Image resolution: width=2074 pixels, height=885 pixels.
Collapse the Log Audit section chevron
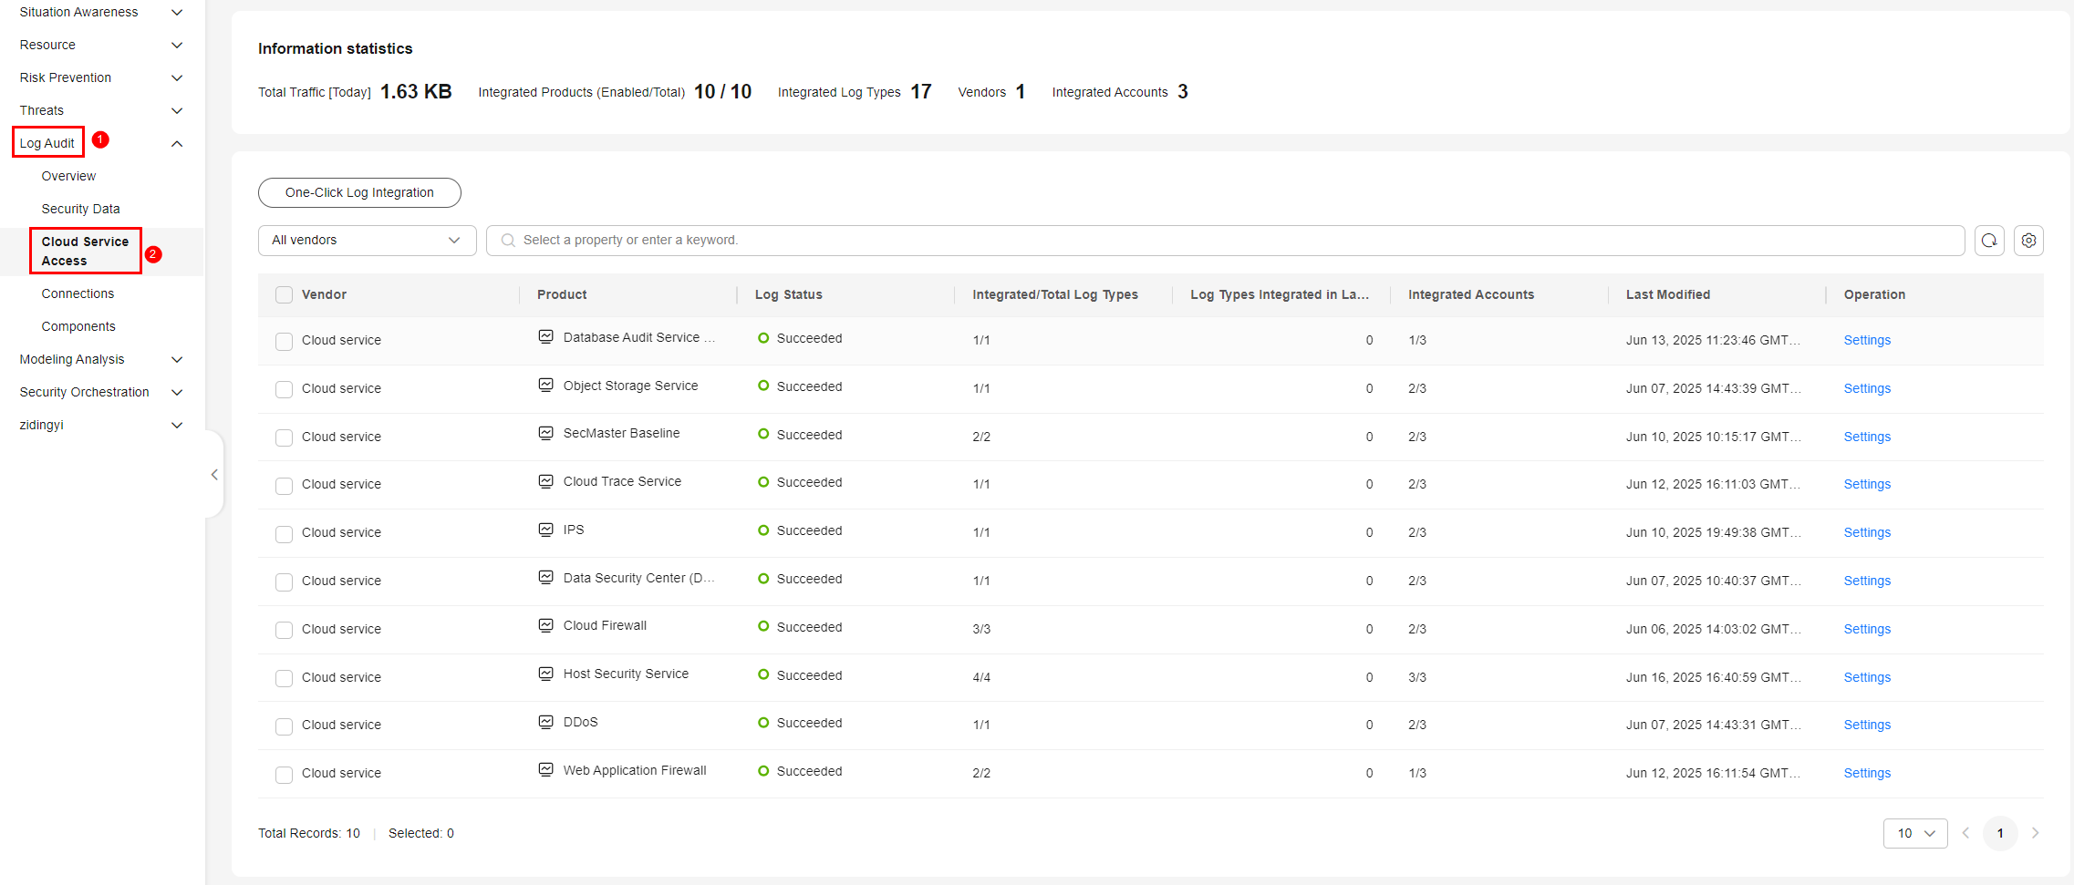pyautogui.click(x=177, y=143)
